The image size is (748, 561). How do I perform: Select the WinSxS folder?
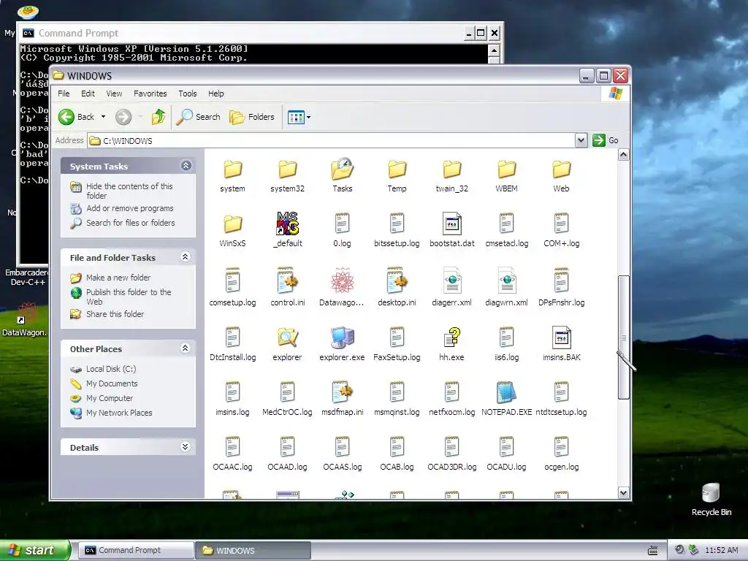[233, 224]
